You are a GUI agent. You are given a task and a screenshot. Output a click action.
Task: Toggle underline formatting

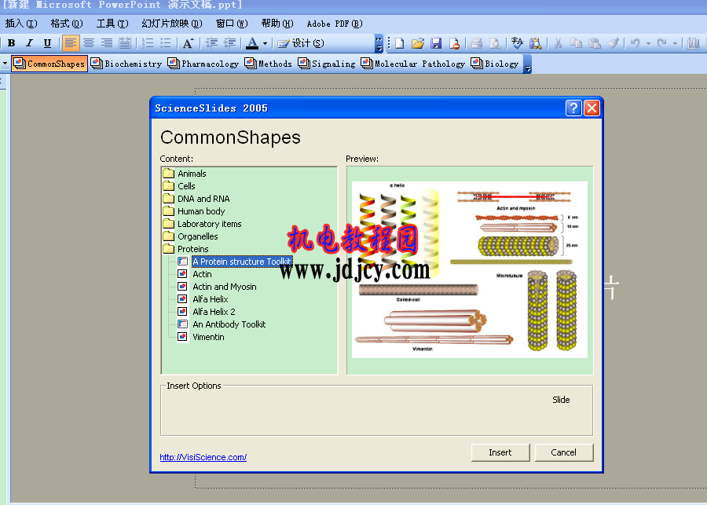(47, 43)
